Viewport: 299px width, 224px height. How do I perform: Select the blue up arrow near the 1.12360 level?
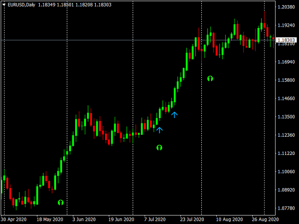coord(159,130)
